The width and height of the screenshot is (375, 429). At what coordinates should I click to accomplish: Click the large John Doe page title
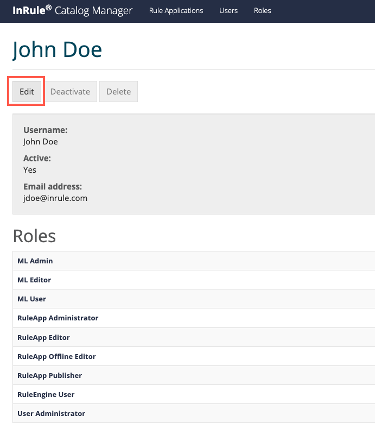tap(57, 50)
